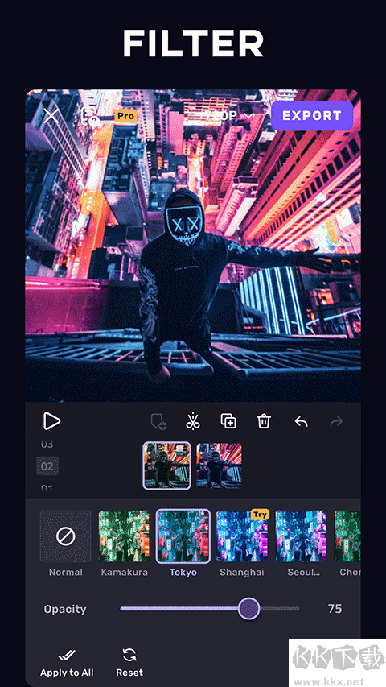Click the add clip icon

tap(158, 421)
